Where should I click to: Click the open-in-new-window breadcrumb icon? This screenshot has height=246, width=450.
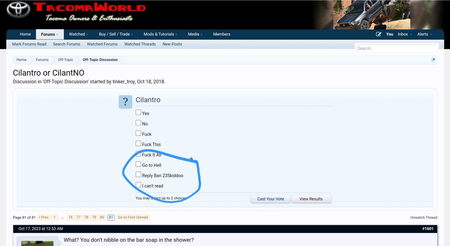pos(433,60)
